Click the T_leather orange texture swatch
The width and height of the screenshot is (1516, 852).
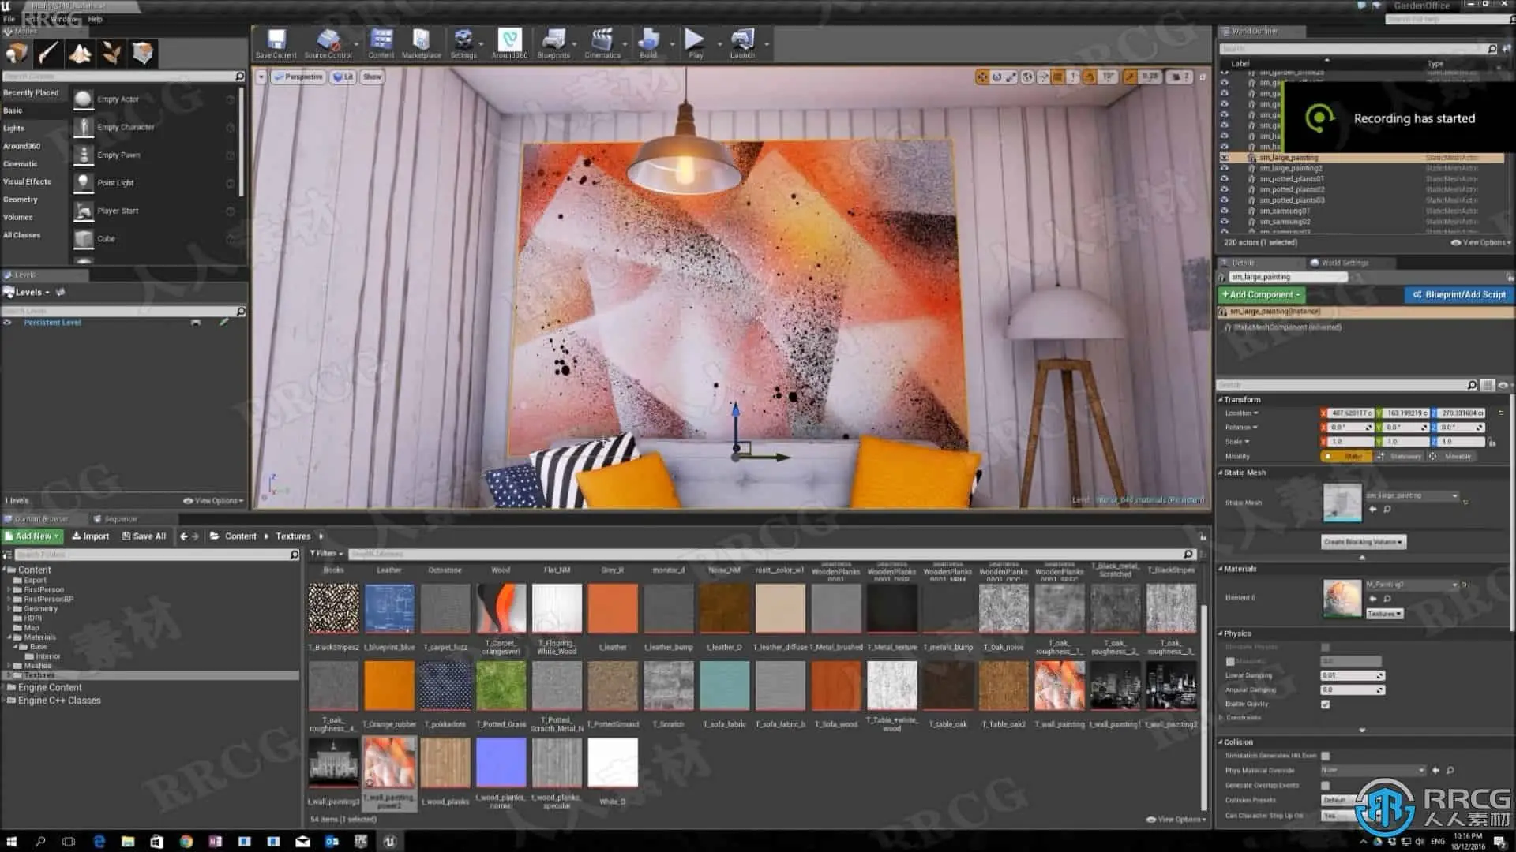pos(613,608)
